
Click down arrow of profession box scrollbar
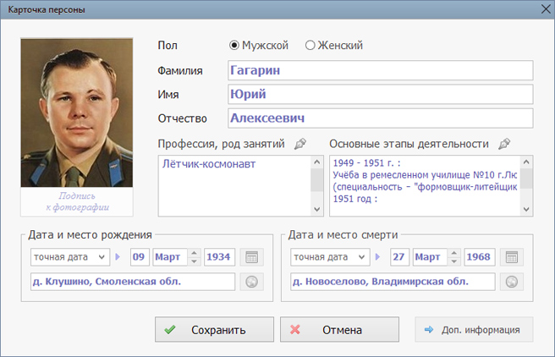pos(316,209)
